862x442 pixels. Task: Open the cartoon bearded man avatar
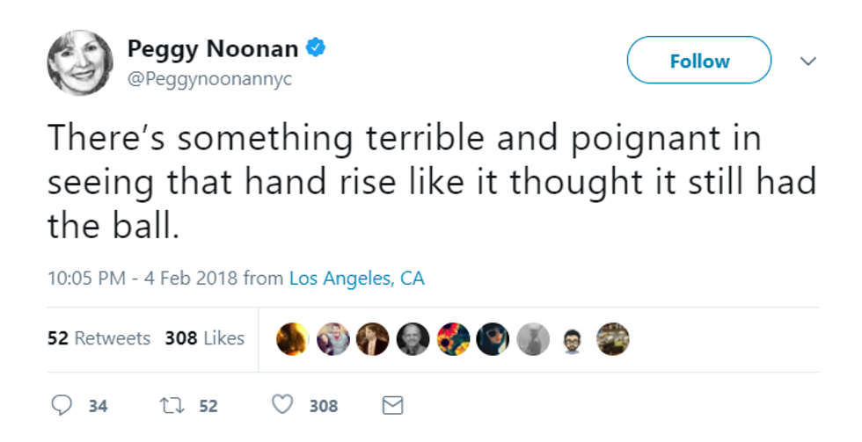573,339
